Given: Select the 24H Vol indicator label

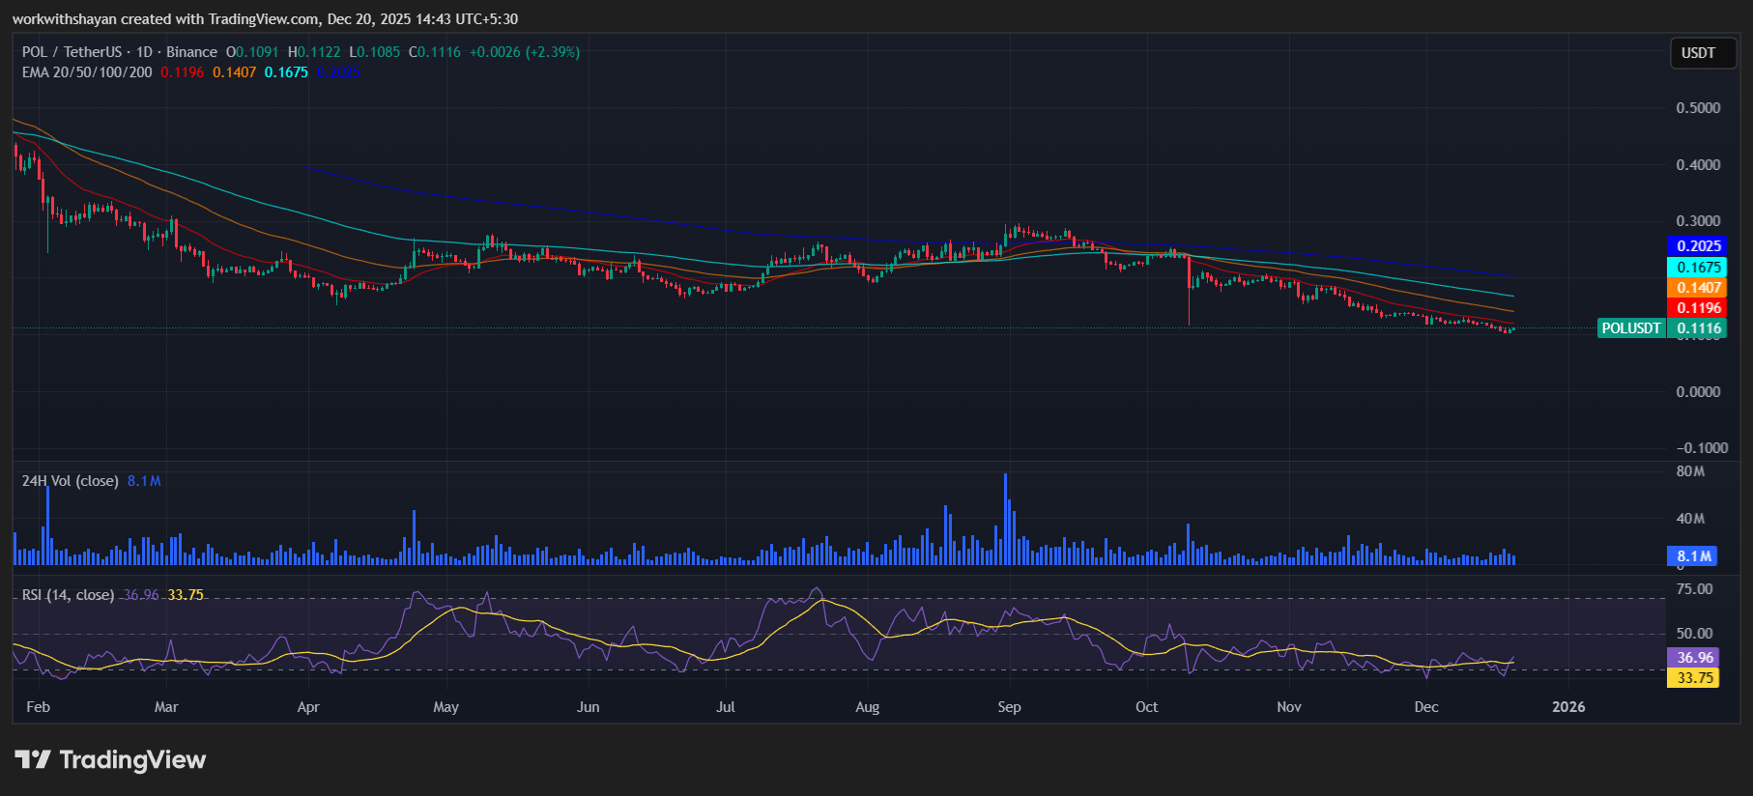Looking at the screenshot, I should click(70, 481).
